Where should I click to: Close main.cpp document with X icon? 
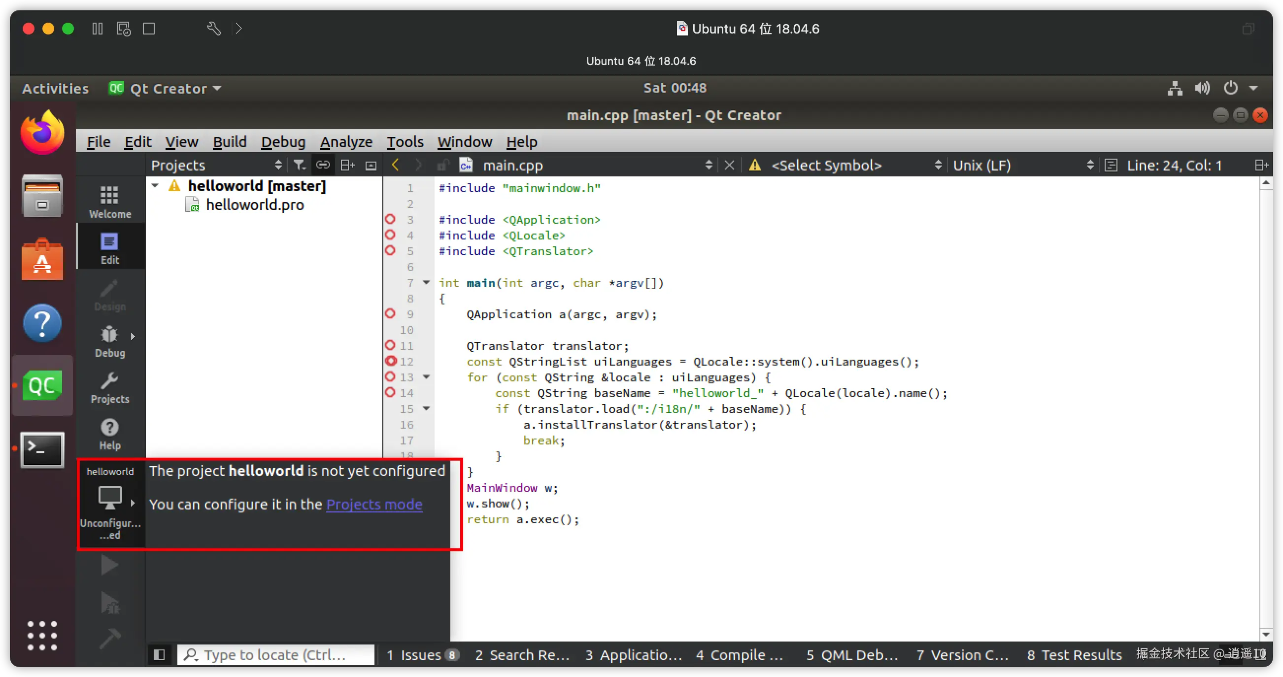(729, 165)
